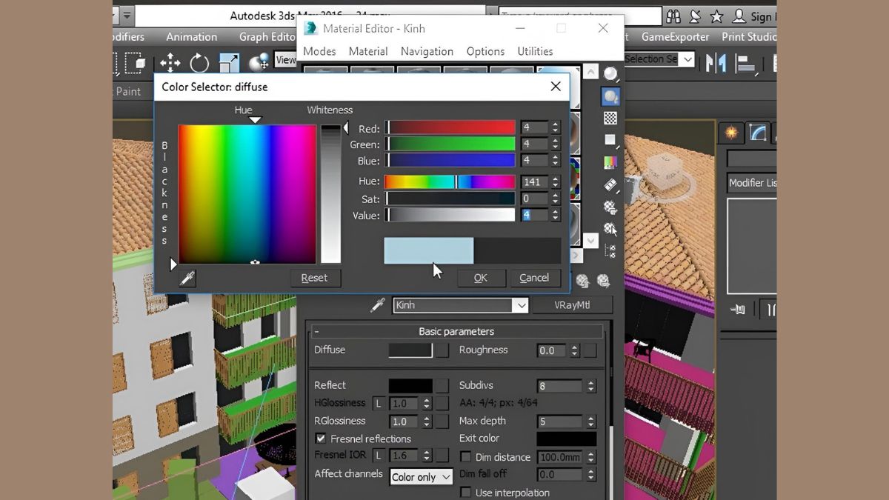Adjust the Subdivs spinner arrows
The image size is (889, 500).
point(590,386)
